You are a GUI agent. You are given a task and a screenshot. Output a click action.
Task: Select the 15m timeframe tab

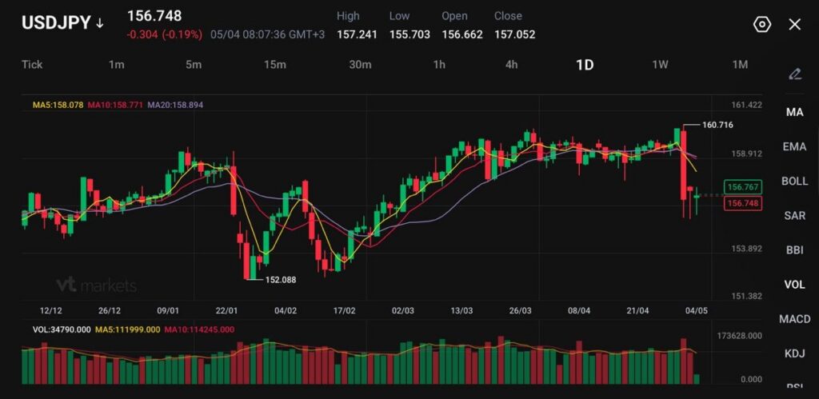[x=275, y=65]
